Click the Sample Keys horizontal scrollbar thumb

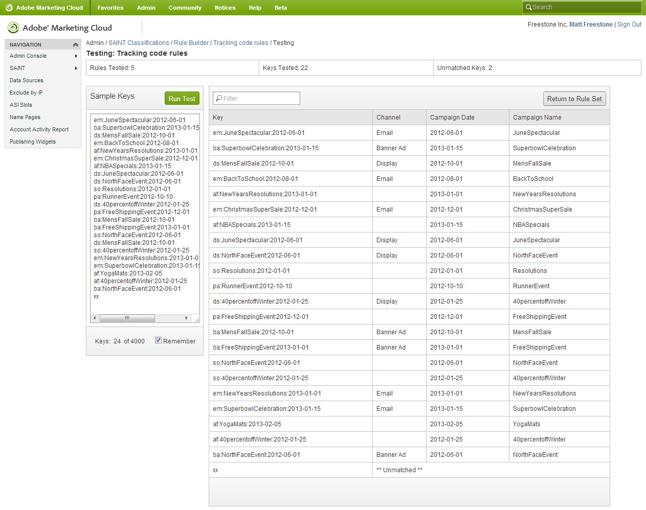click(x=127, y=318)
